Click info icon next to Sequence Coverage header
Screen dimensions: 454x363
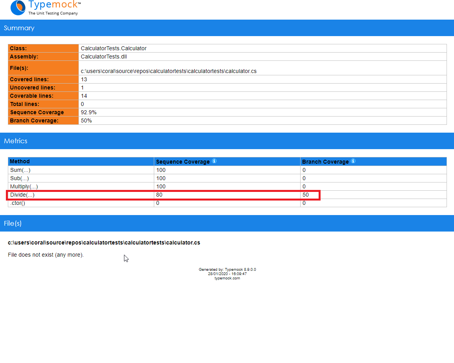tap(214, 161)
